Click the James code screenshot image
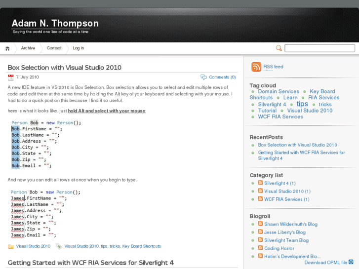 click(x=45, y=213)
